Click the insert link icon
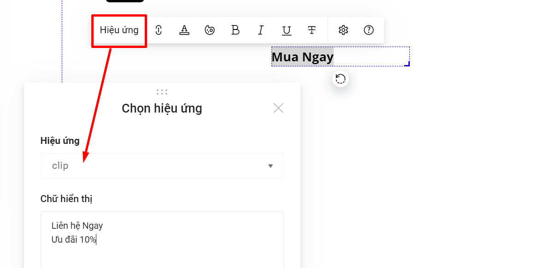 tap(159, 30)
